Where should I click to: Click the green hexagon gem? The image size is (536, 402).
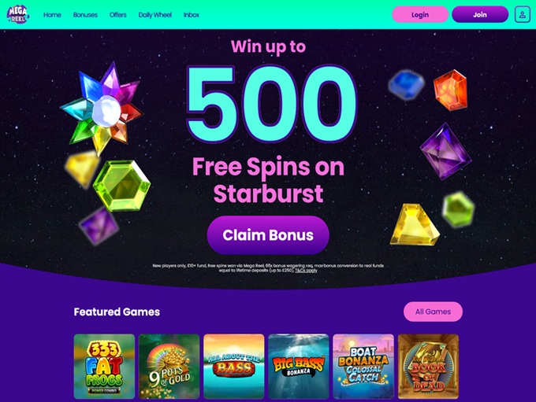coord(121,186)
